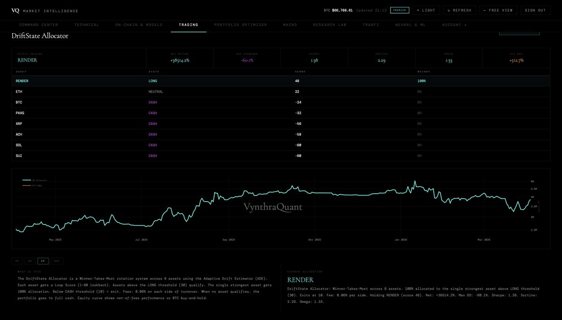Click the CASH state in SOL row
This screenshot has width=562, height=320.
[153, 145]
